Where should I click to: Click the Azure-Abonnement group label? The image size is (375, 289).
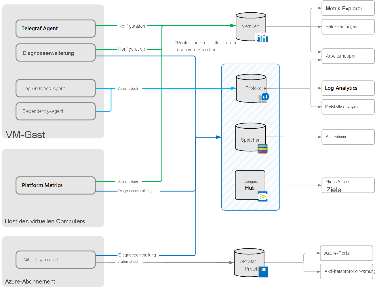coord(30,282)
